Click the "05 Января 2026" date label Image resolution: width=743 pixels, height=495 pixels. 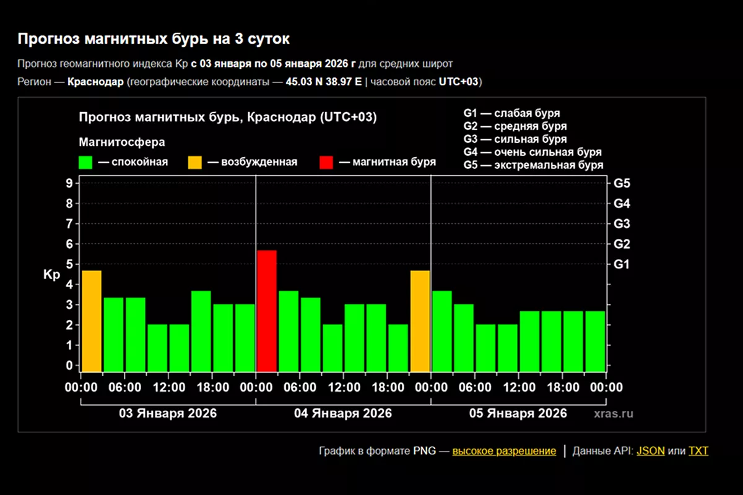(518, 413)
